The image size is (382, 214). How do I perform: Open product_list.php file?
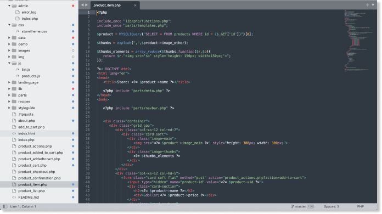pos(31,190)
